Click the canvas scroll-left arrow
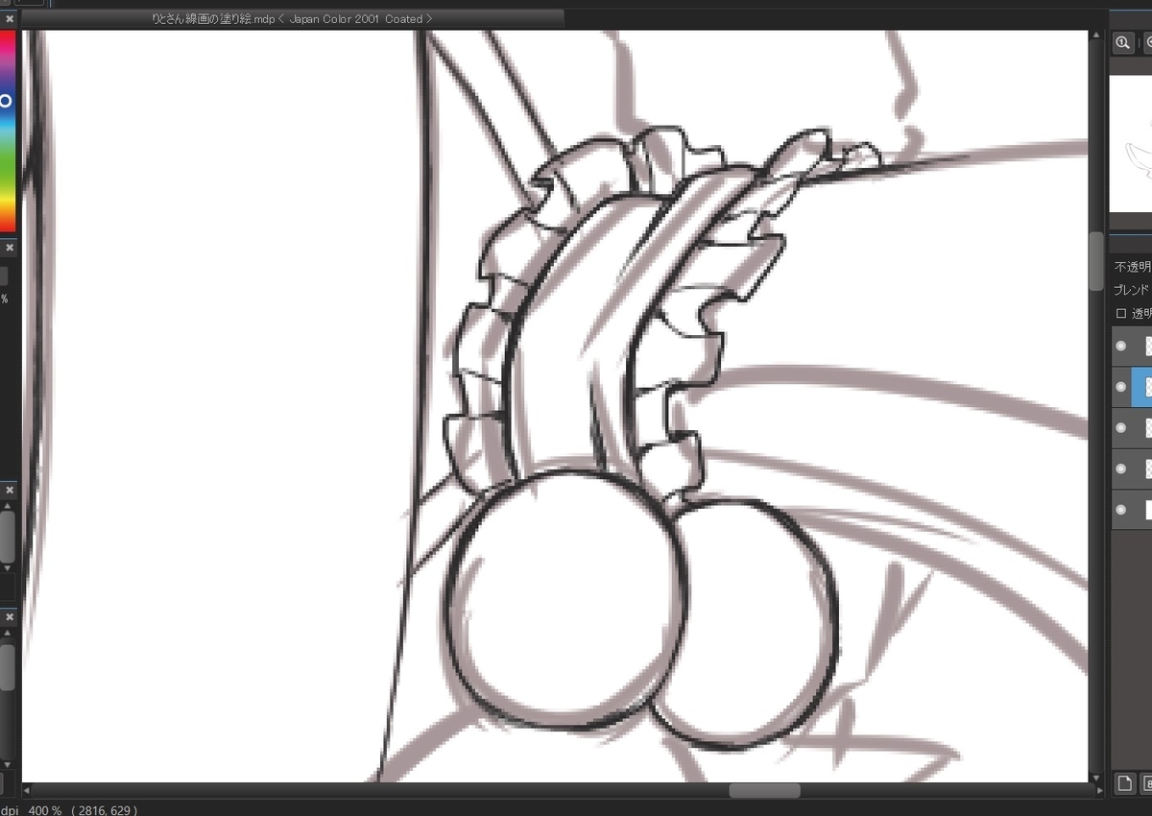Viewport: 1152px width, 816px height. (x=28, y=790)
